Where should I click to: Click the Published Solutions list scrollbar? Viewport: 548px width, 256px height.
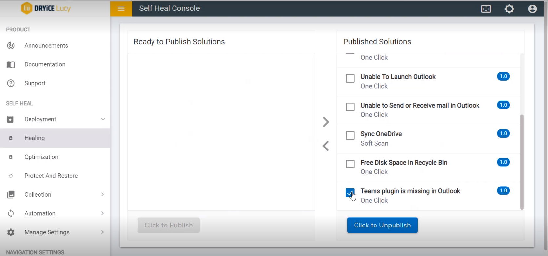(x=522, y=162)
